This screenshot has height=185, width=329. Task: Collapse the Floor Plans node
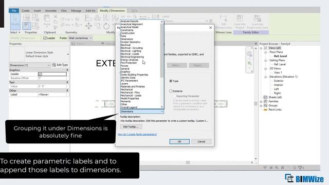[265, 52]
